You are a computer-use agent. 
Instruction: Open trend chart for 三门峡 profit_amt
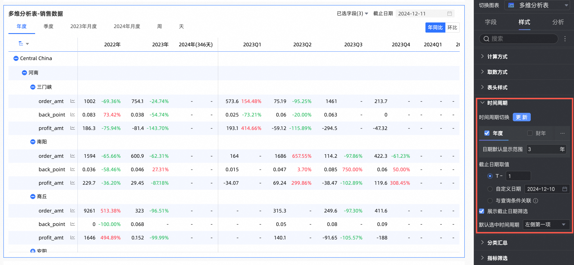(73, 128)
